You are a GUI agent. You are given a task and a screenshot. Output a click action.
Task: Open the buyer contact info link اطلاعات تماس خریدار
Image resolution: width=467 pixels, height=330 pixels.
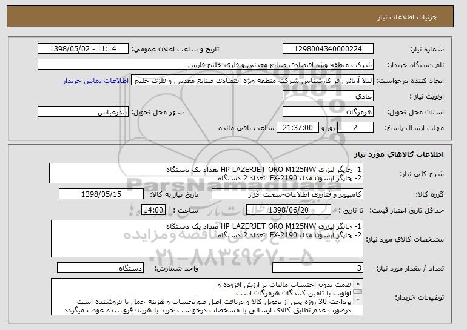click(x=96, y=81)
